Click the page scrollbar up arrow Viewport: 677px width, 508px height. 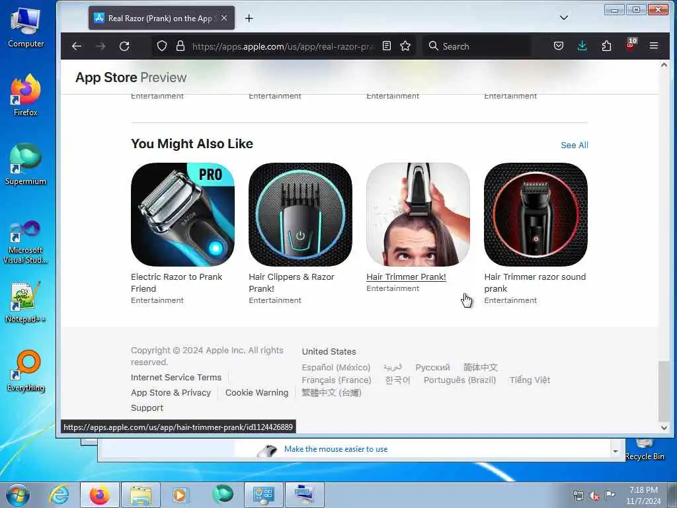(x=664, y=65)
